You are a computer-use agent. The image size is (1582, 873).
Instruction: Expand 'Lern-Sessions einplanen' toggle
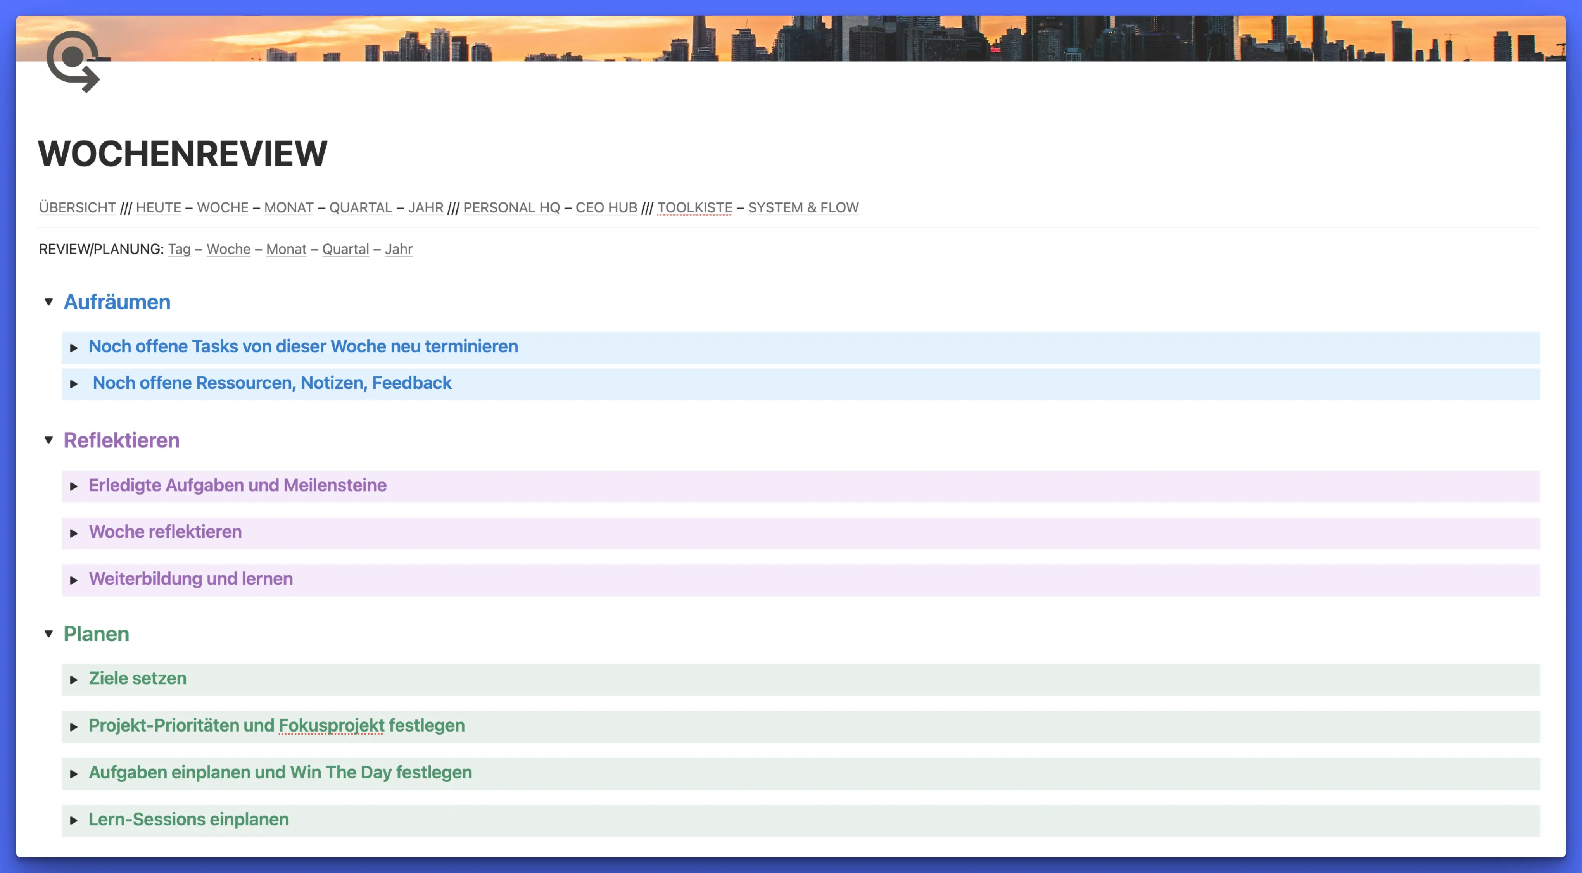[74, 820]
